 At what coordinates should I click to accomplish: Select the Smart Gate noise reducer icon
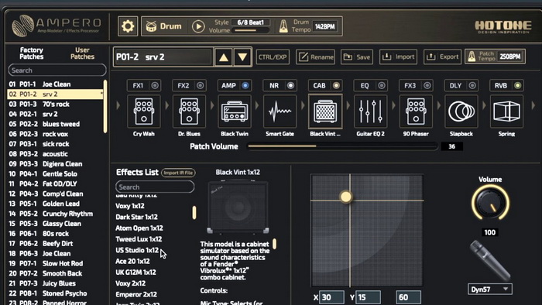pos(280,111)
